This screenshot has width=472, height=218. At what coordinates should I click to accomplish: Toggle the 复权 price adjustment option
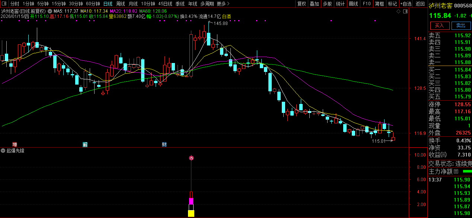302,4
